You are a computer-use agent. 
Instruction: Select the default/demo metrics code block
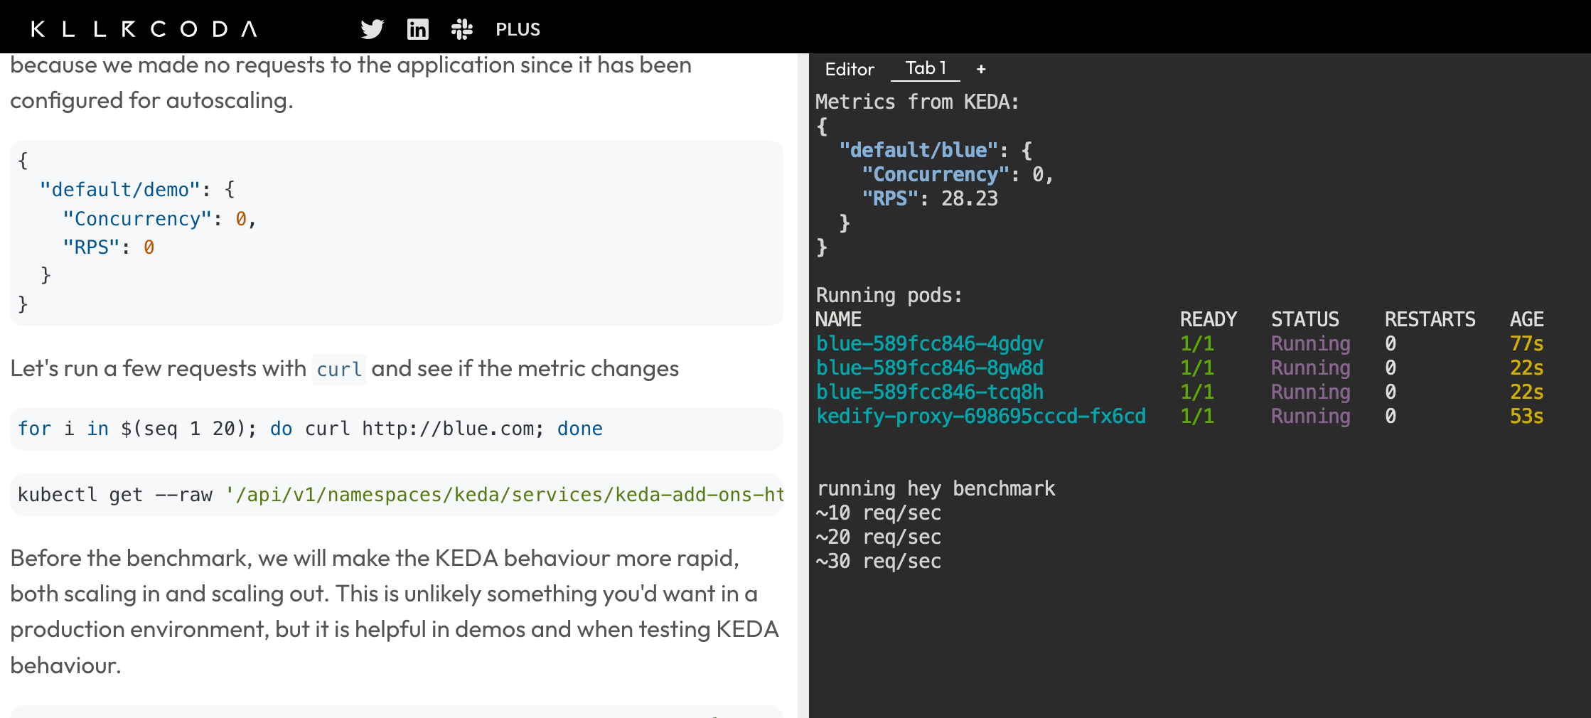397,232
